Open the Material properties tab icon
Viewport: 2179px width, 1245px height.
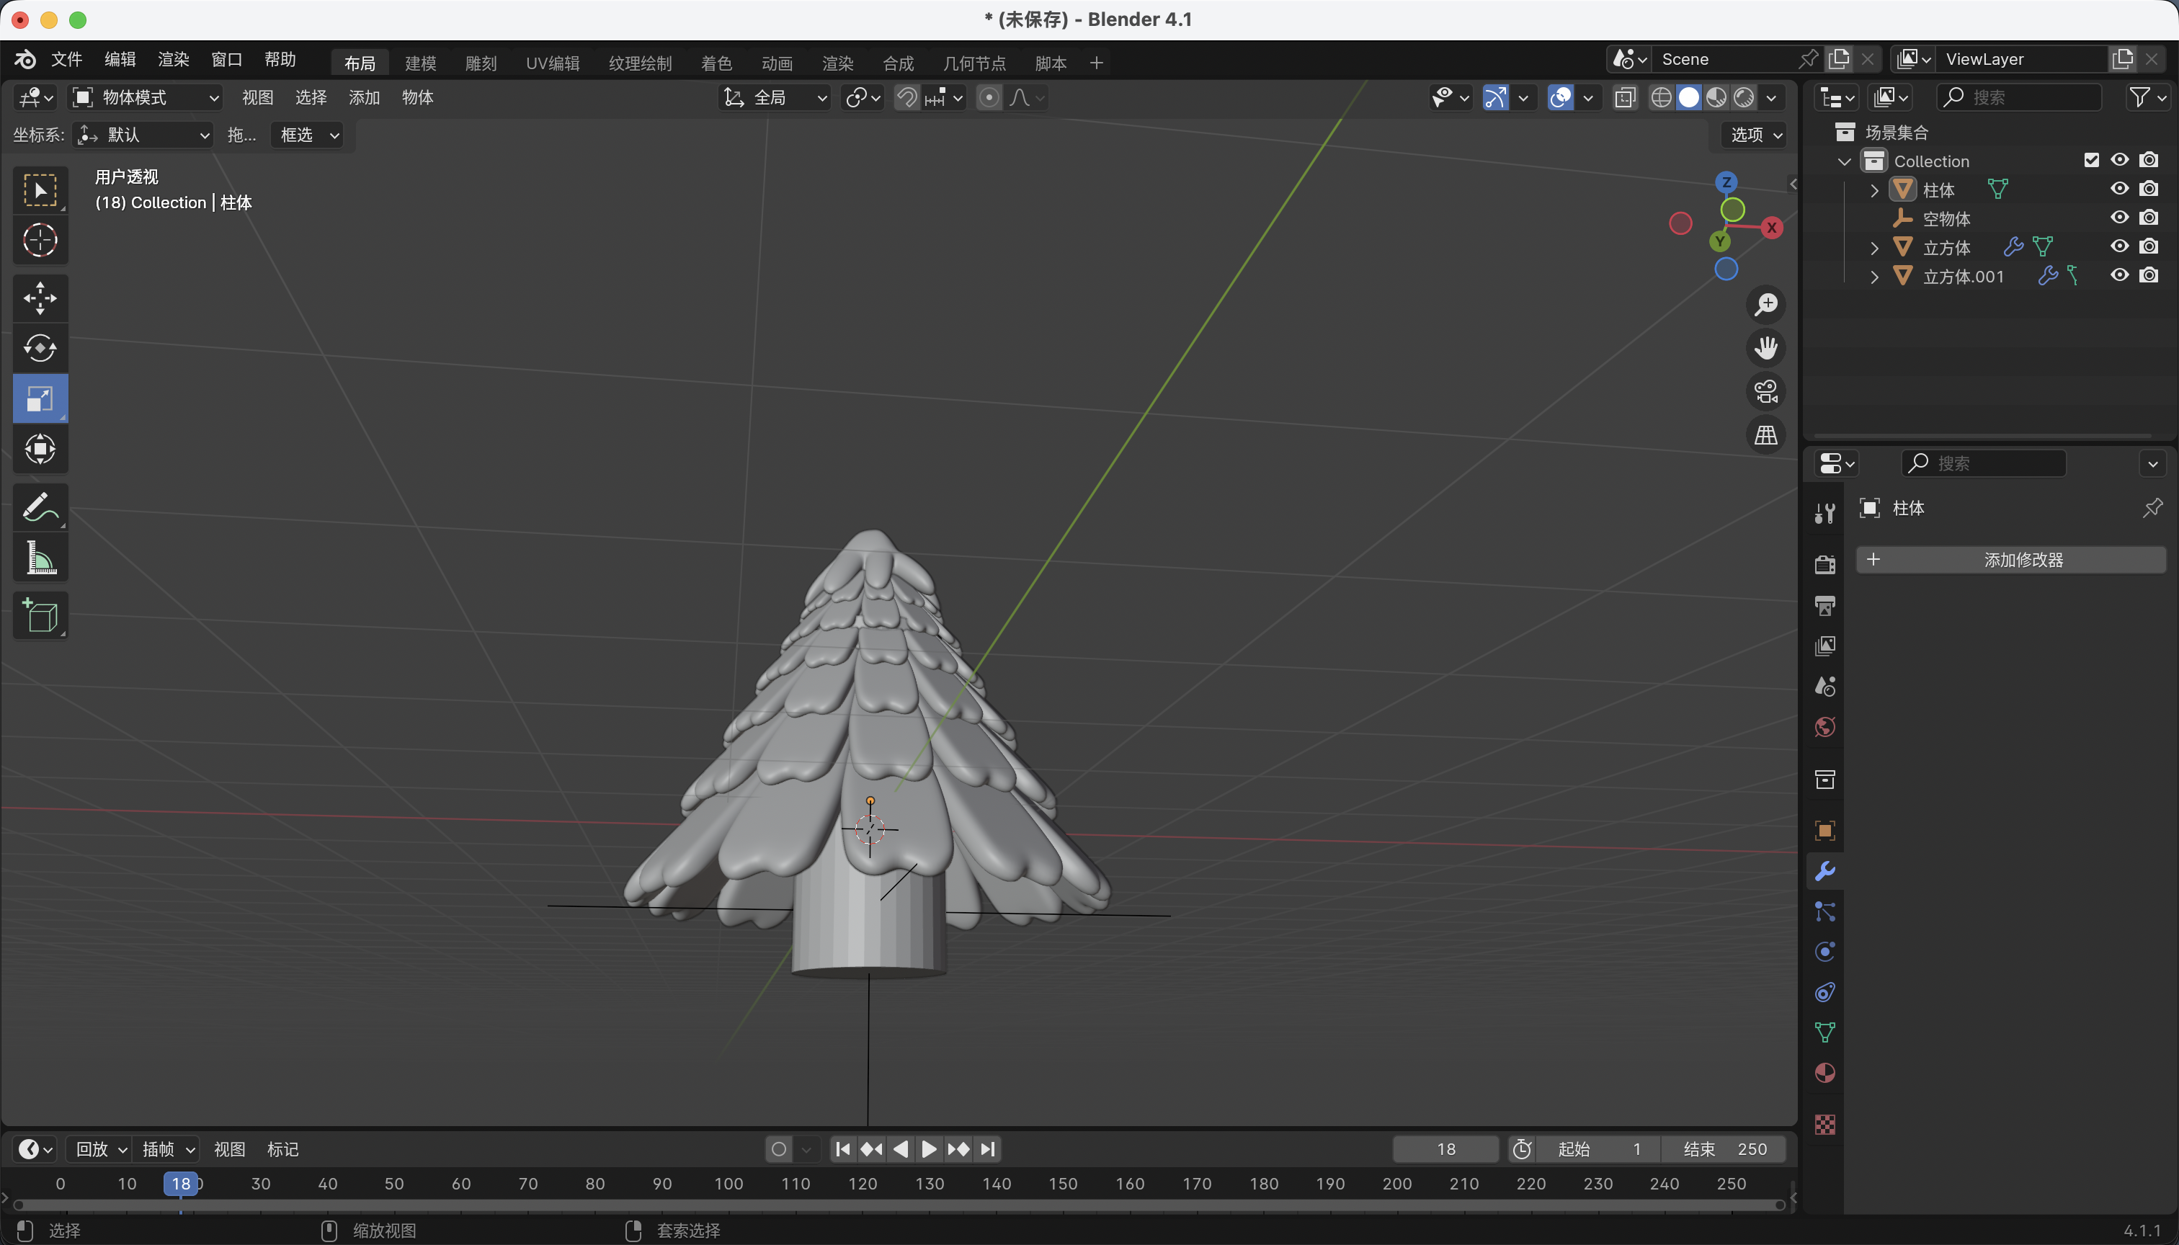click(1824, 1073)
